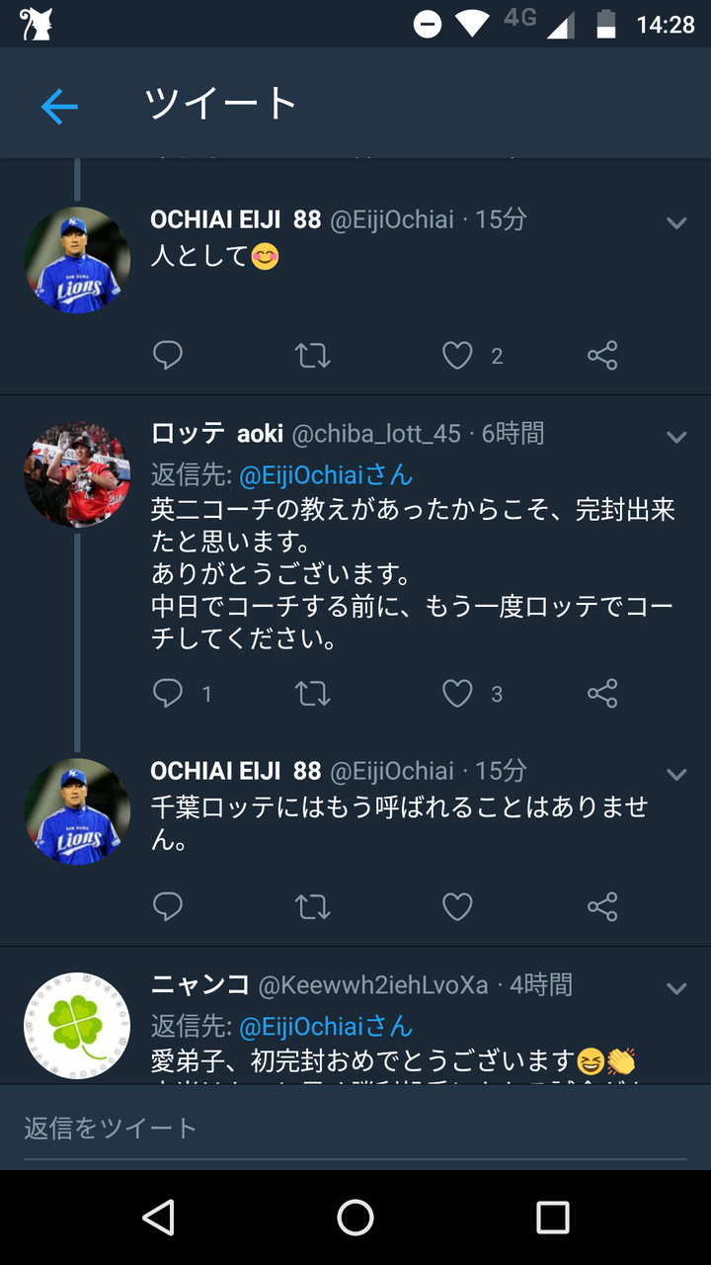Viewport: 711px width, 1265px height.
Task: Tap the 返信をツイート reply field
Action: (x=355, y=1128)
